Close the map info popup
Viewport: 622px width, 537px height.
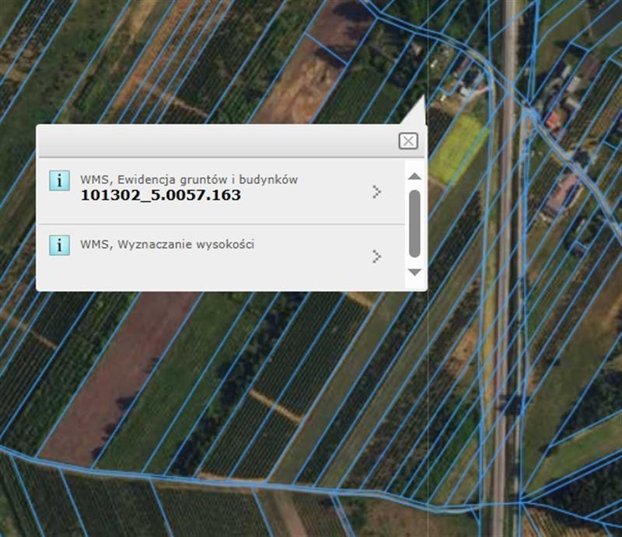point(408,141)
